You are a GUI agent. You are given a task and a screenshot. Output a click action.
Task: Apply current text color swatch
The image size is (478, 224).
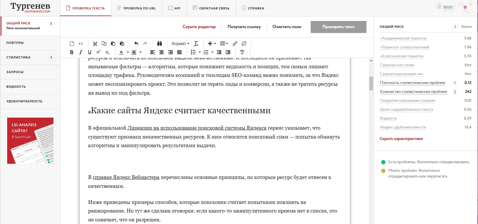(x=121, y=52)
